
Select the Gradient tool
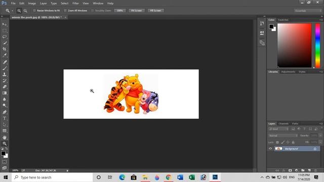5,93
